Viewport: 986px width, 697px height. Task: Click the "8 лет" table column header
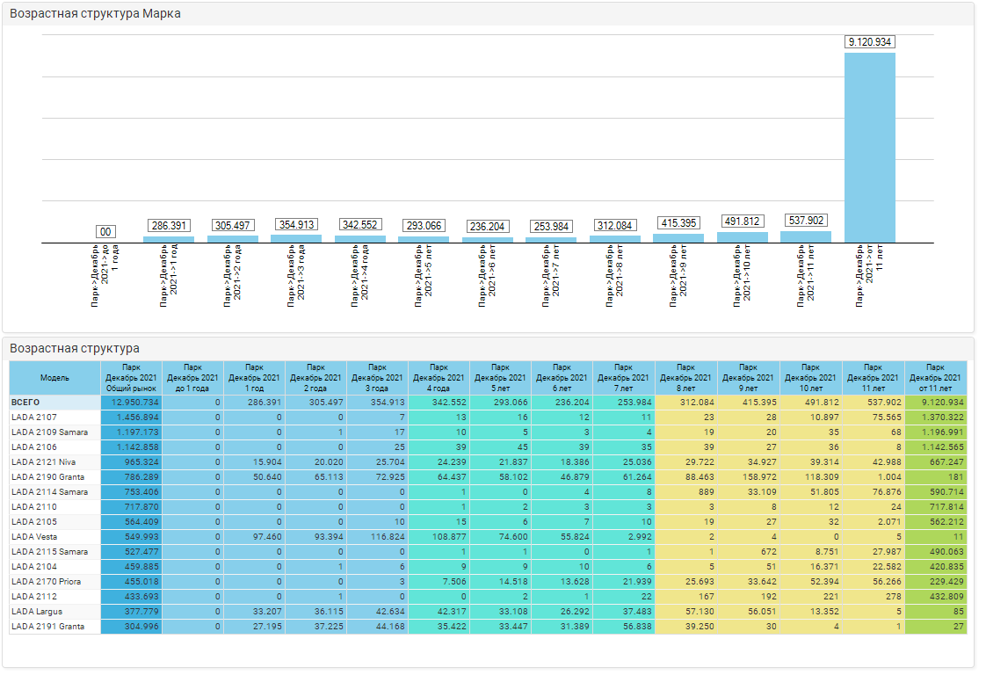(x=686, y=378)
